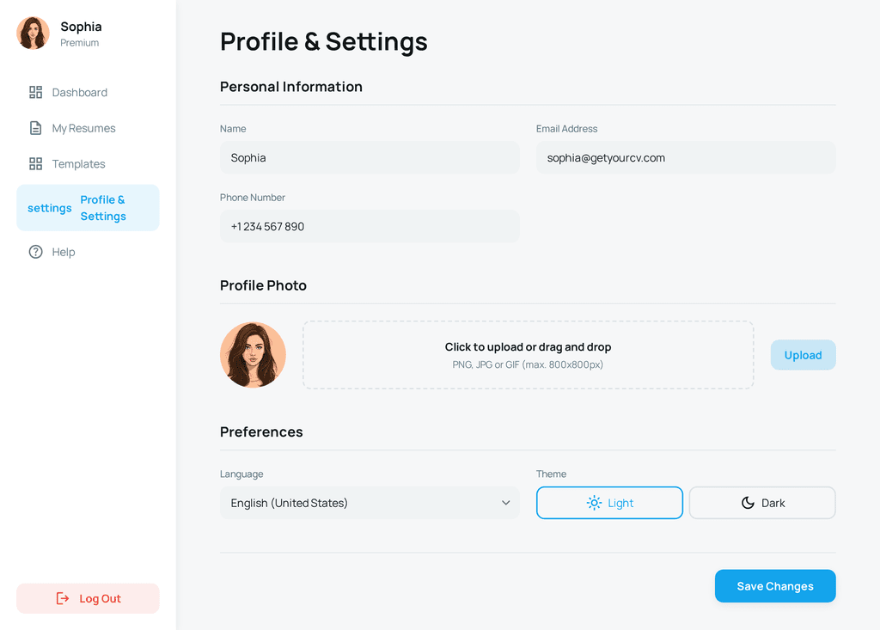Screen dimensions: 880x630
Task: Click Sophia's avatar in the sidebar
Action: pyautogui.click(x=33, y=34)
